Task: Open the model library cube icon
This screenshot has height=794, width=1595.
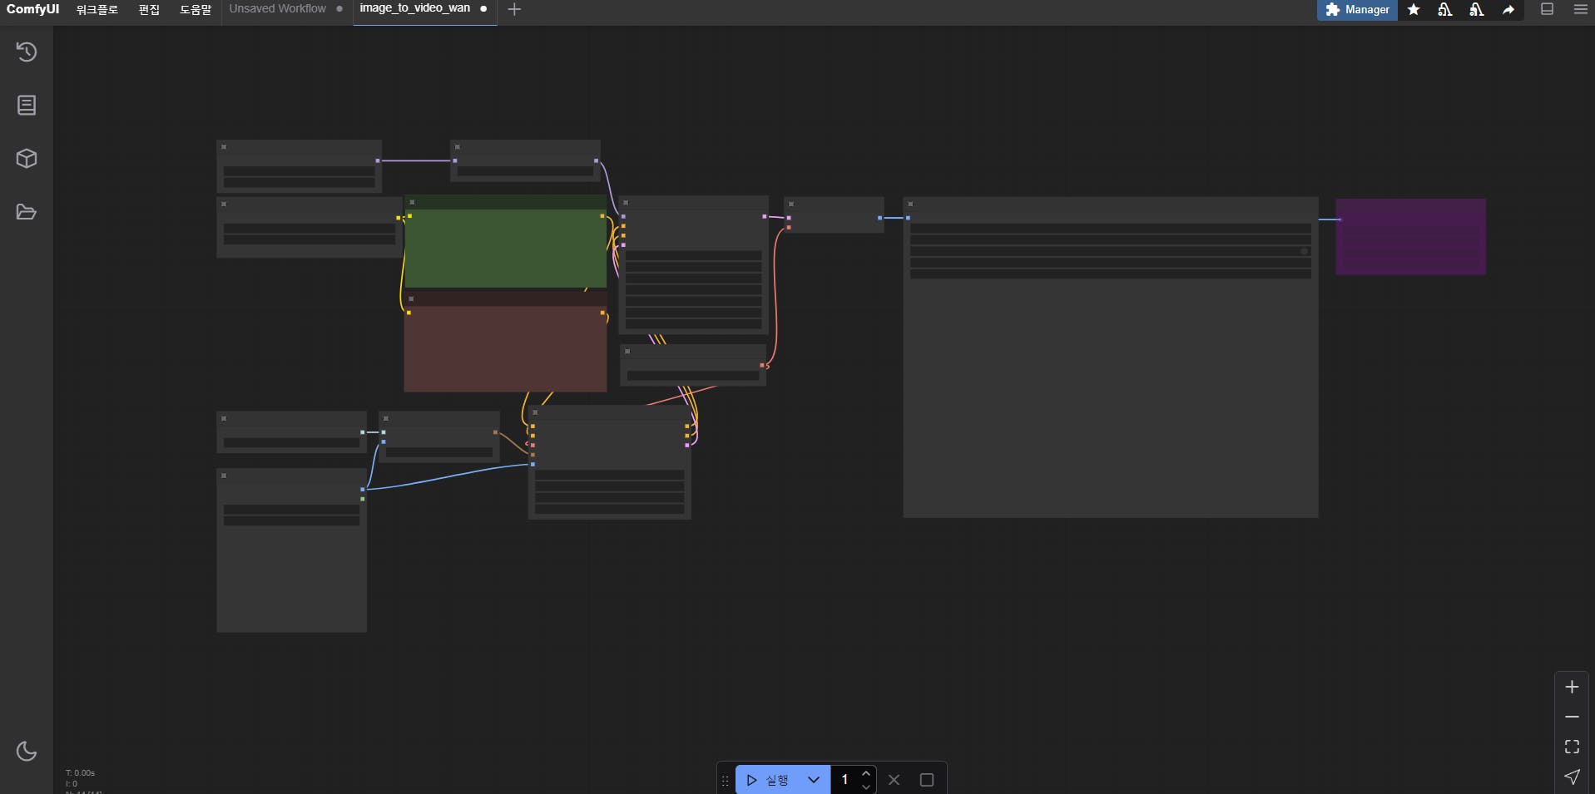Action: pos(27,159)
